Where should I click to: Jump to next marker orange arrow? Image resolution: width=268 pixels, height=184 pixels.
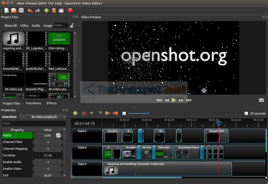point(115,113)
